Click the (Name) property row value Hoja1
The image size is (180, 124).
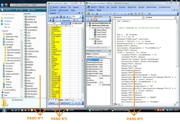104,60
